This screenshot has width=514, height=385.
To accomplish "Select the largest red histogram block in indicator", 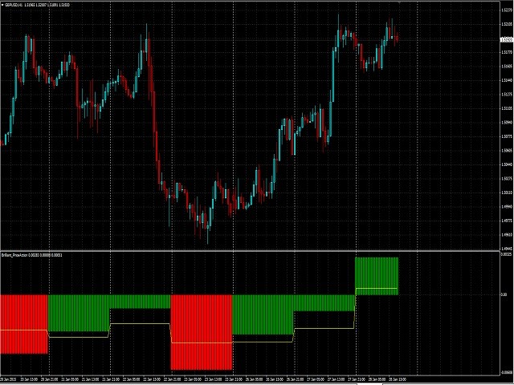I will pos(202,332).
